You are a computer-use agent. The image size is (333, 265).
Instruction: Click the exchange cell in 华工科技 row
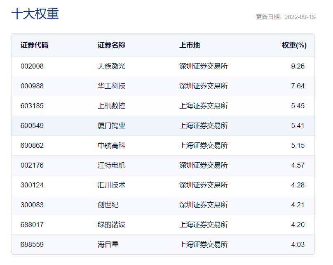click(x=204, y=86)
